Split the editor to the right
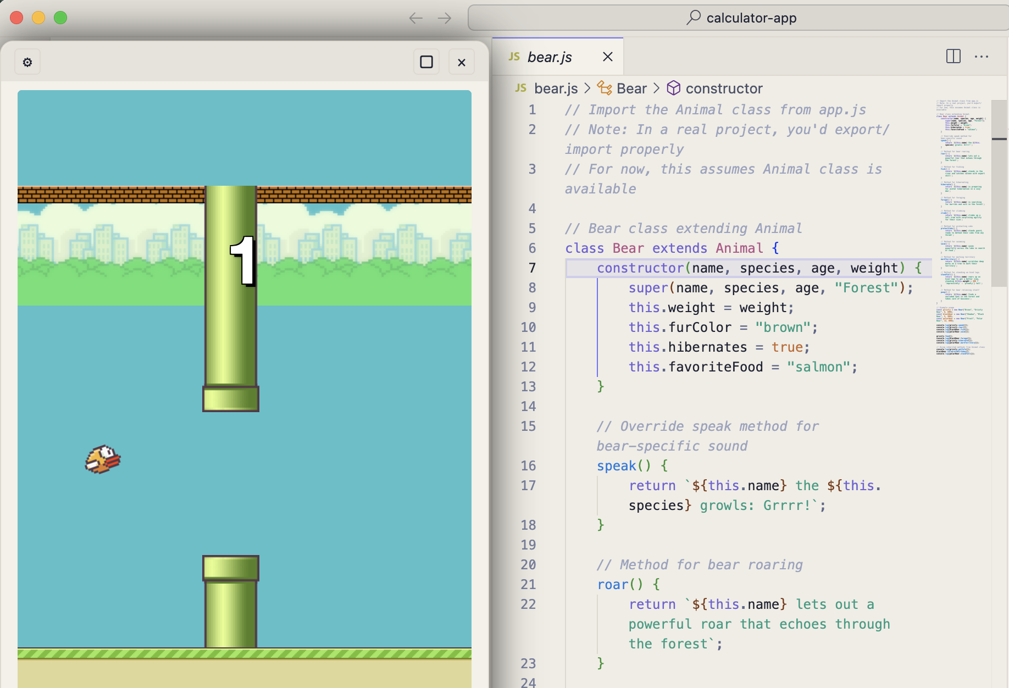This screenshot has height=688, width=1009. click(953, 56)
